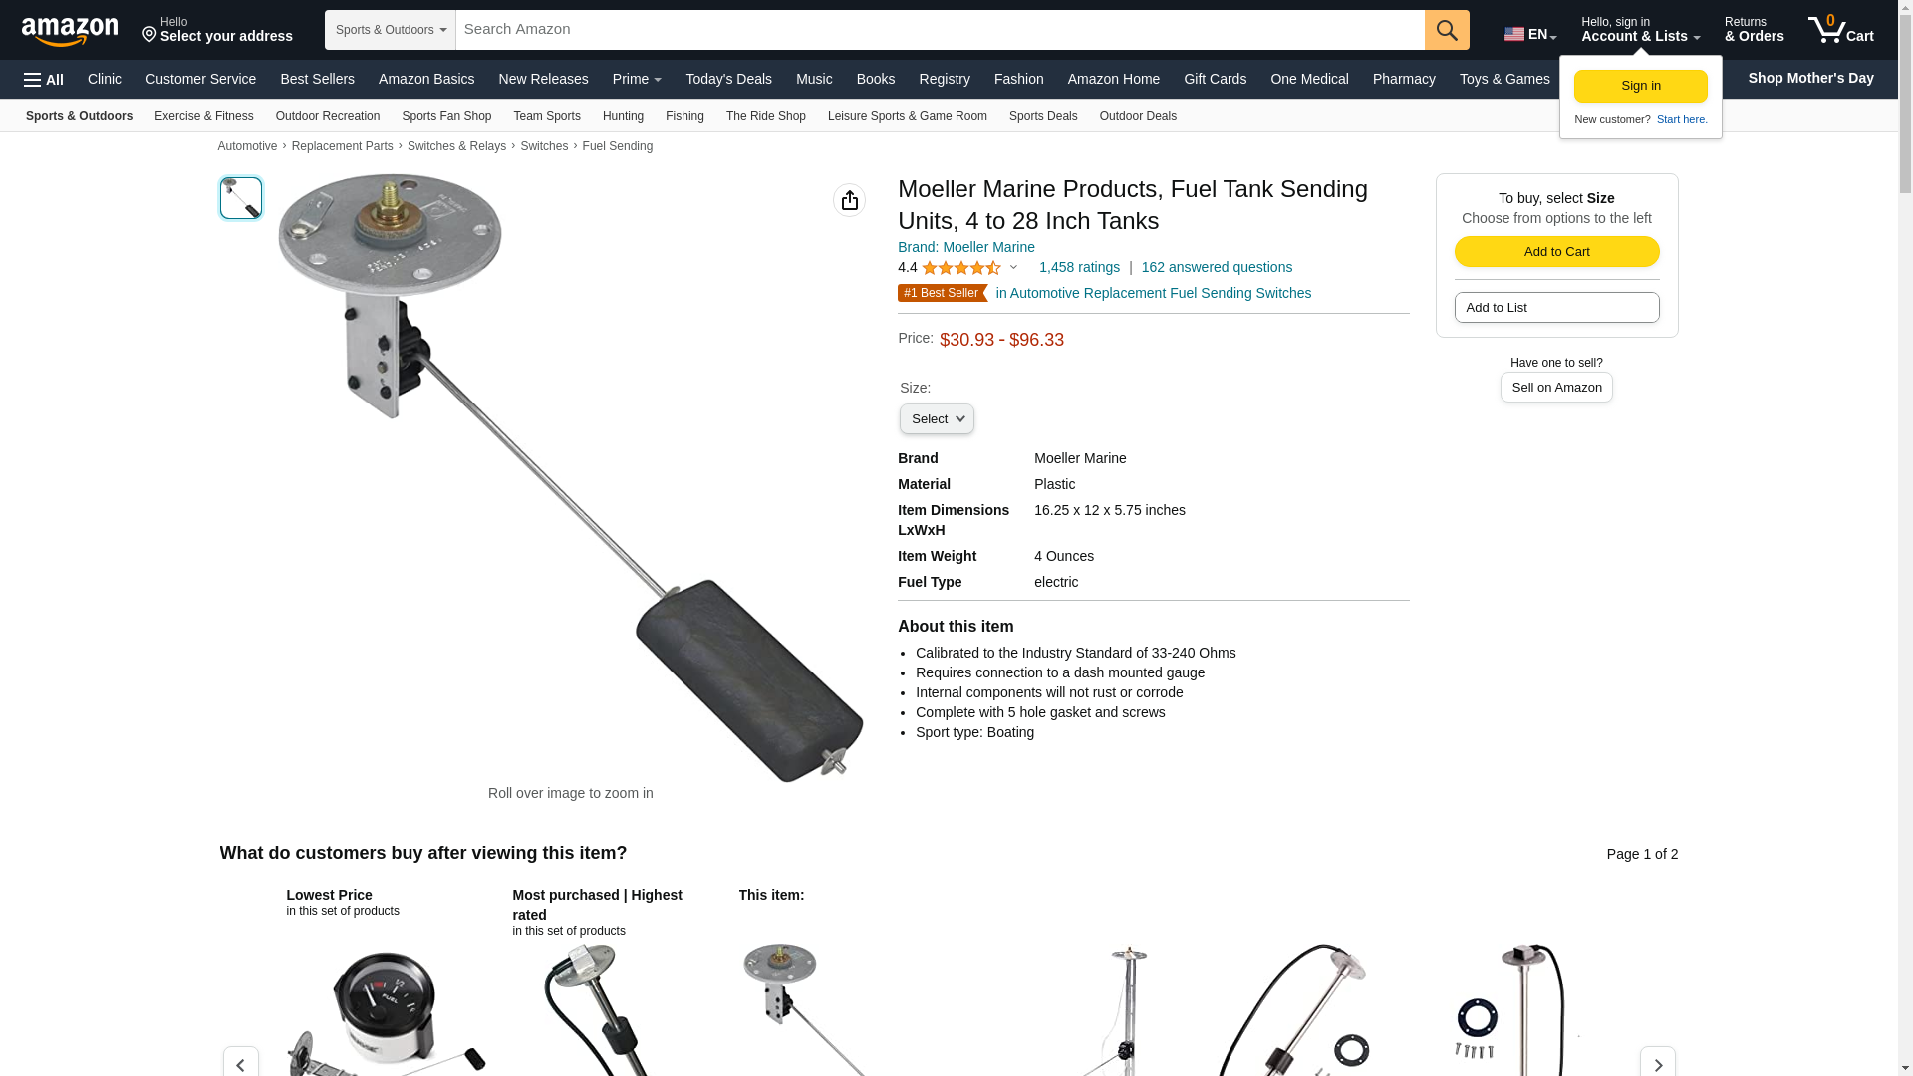Open the EN language selector
Screen dimensions: 1913x1076
tap(1530, 34)
